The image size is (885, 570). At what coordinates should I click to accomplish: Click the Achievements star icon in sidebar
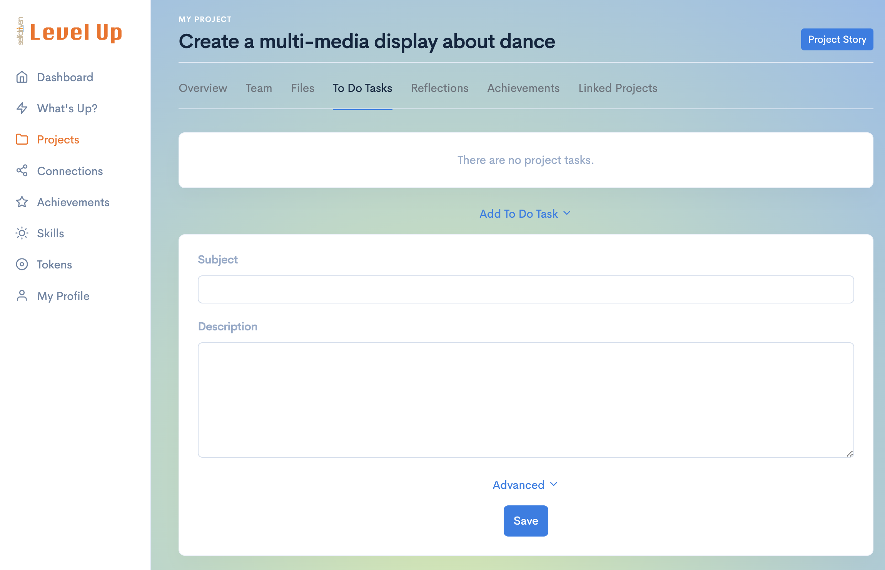(22, 202)
